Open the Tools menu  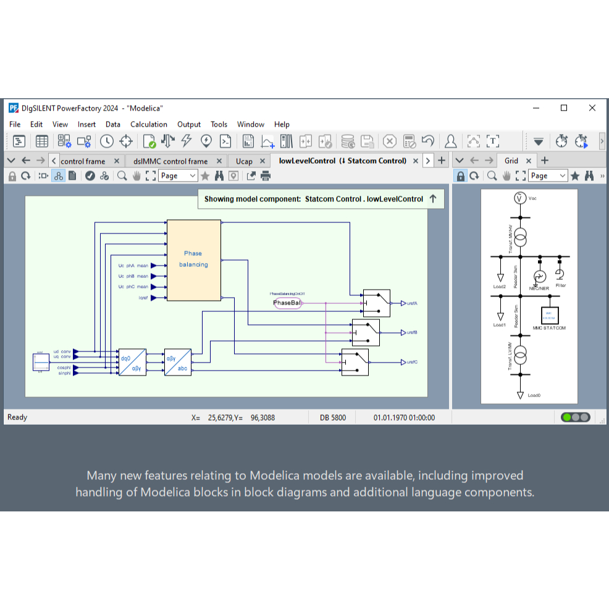tap(219, 124)
